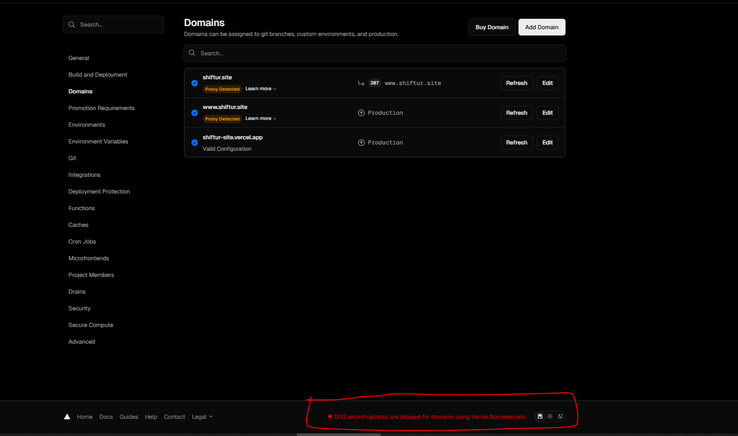
Task: Click Proxy Detected badge under www.shiftur.site
Action: pos(222,119)
